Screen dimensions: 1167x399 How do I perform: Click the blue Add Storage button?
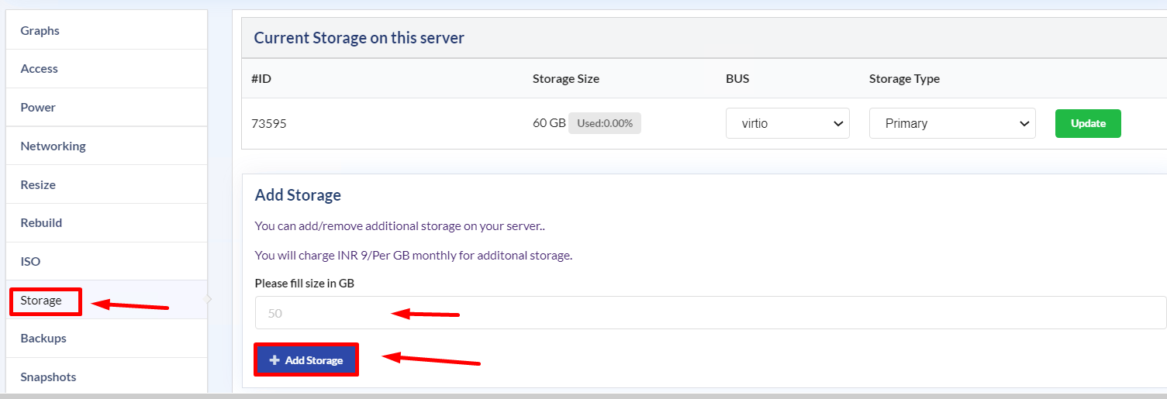pos(306,360)
